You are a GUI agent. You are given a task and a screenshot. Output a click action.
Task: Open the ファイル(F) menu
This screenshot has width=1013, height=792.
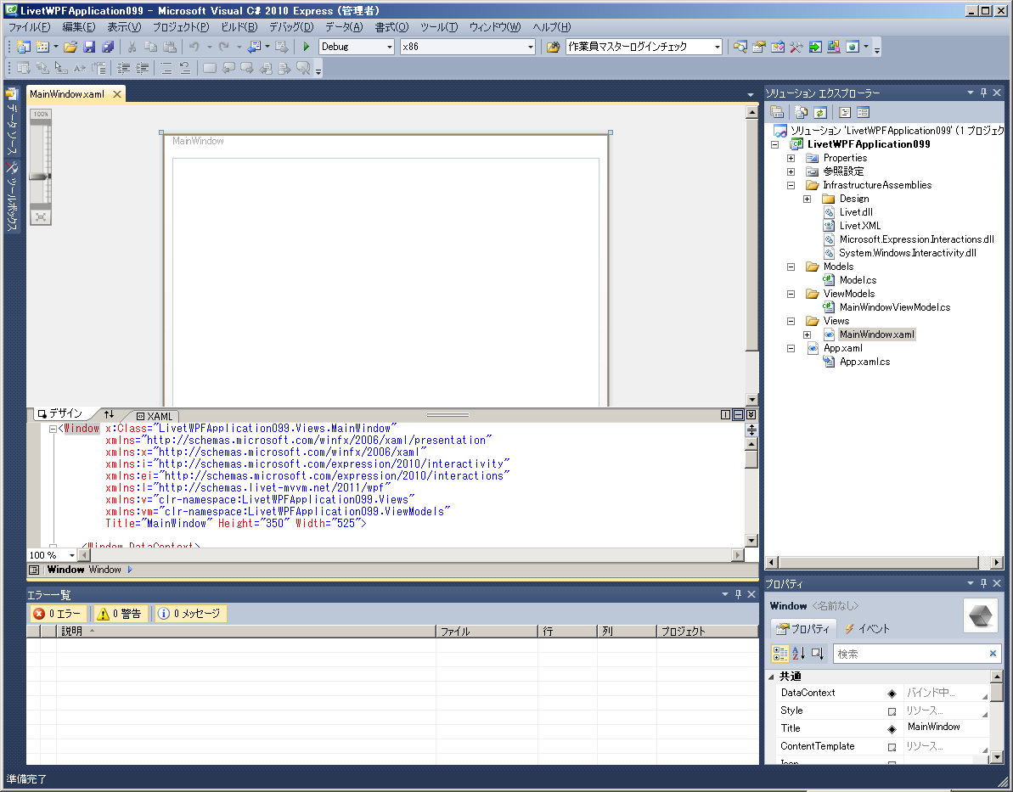[x=29, y=27]
